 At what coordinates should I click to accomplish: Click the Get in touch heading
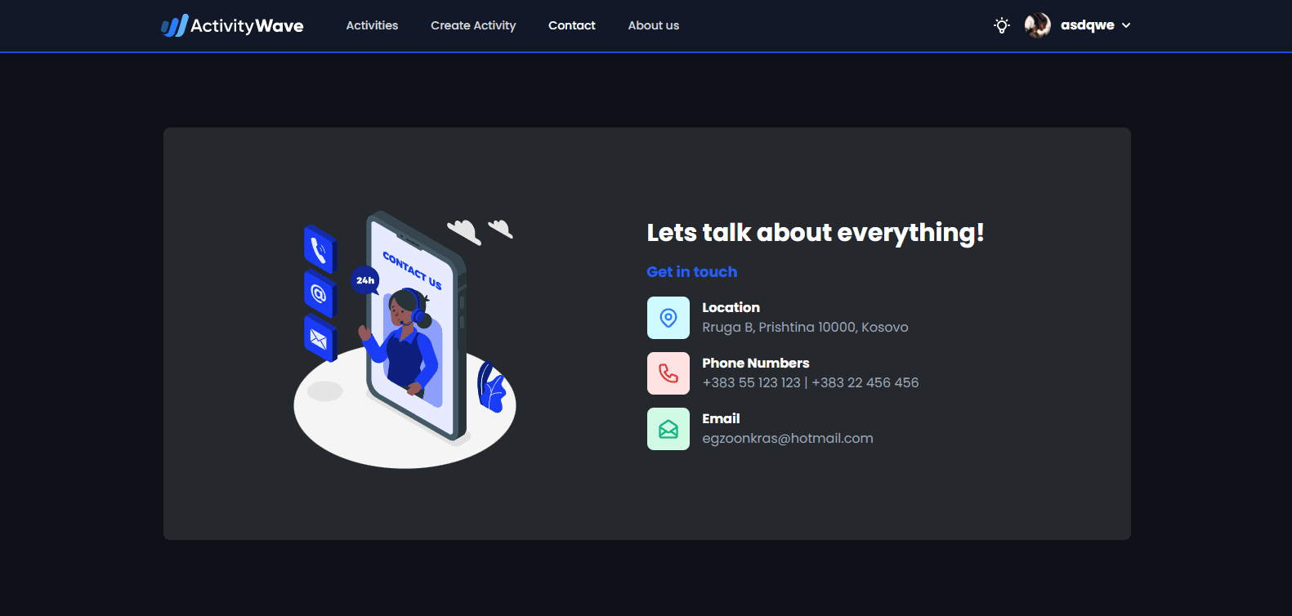point(692,272)
